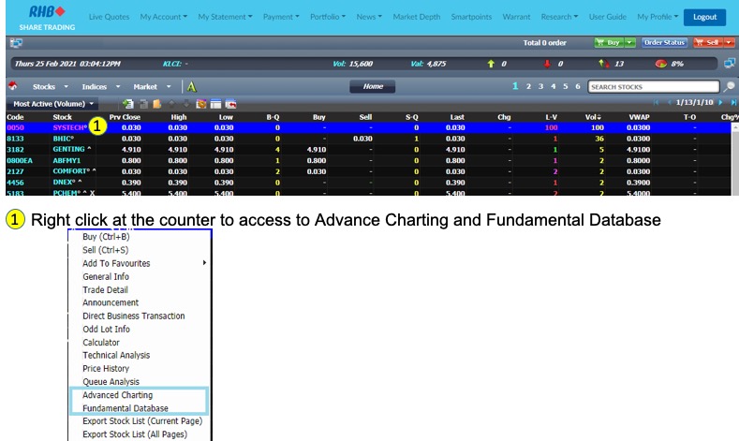
Task: Click the Home button
Action: coord(373,86)
